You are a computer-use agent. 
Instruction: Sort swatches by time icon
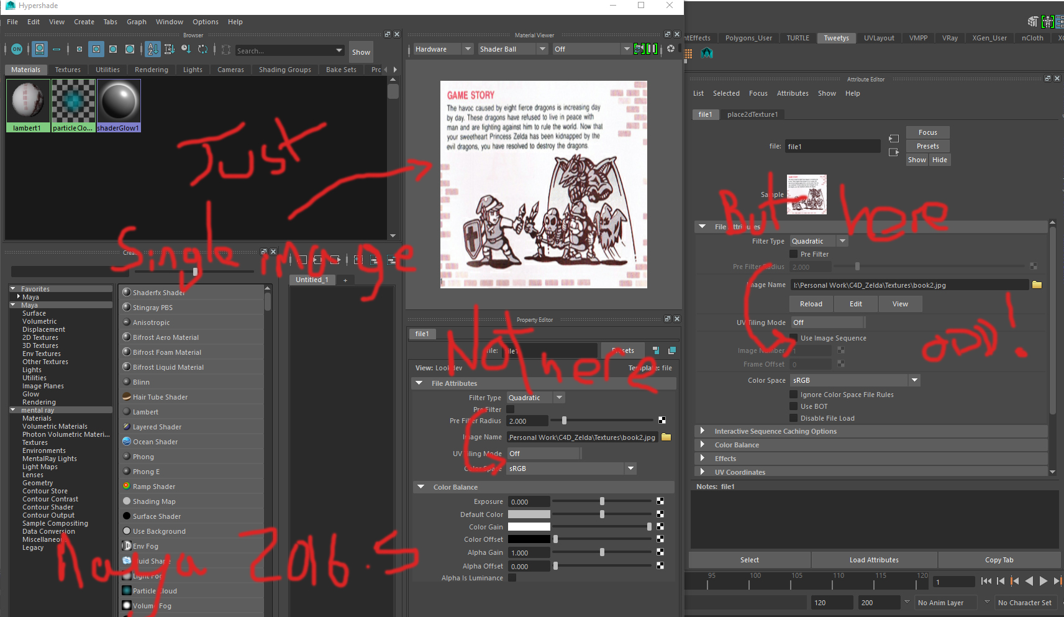pos(186,49)
